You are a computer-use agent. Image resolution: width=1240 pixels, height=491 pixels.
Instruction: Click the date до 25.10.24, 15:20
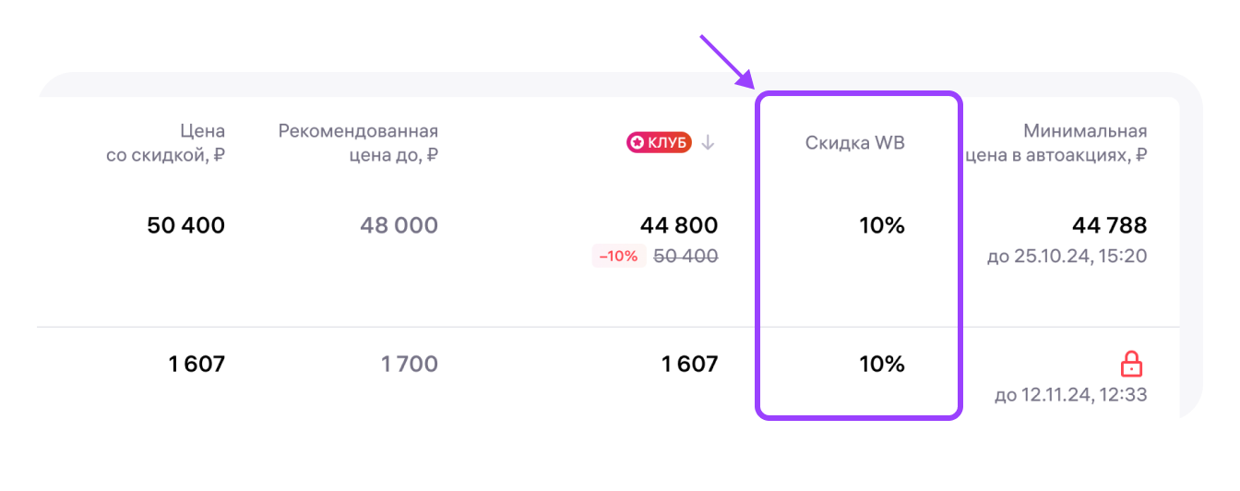(x=1067, y=256)
